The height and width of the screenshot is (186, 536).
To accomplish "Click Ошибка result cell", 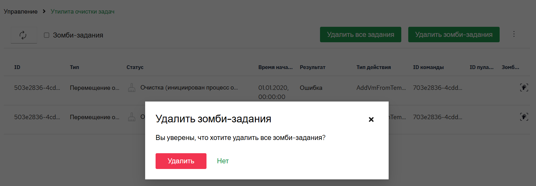I will tap(311, 88).
